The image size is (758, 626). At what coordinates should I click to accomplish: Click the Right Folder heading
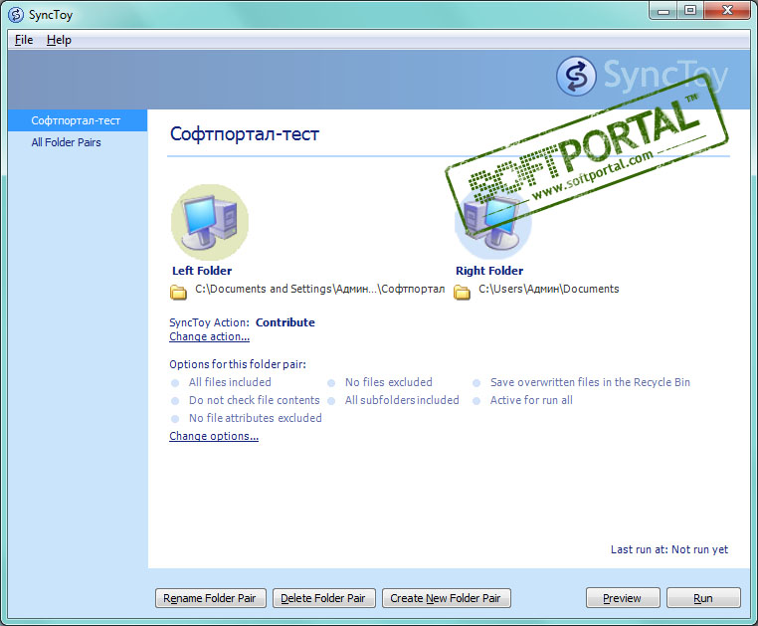489,271
